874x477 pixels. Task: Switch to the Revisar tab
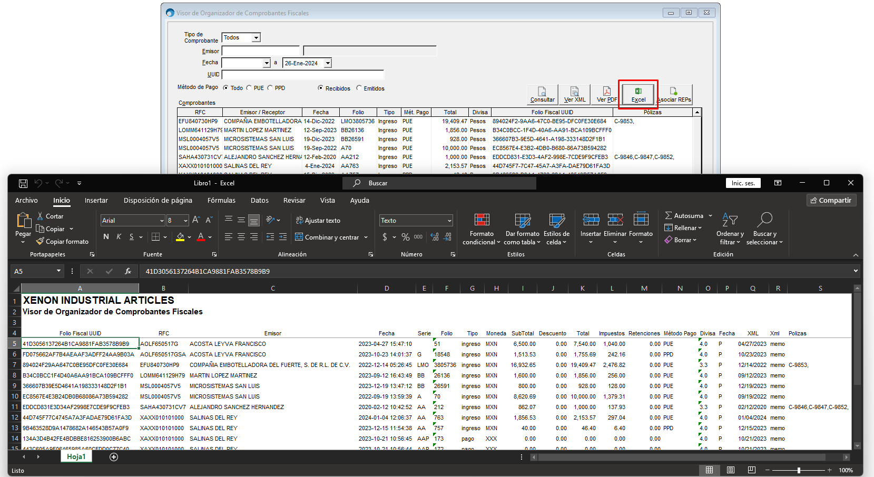click(294, 201)
